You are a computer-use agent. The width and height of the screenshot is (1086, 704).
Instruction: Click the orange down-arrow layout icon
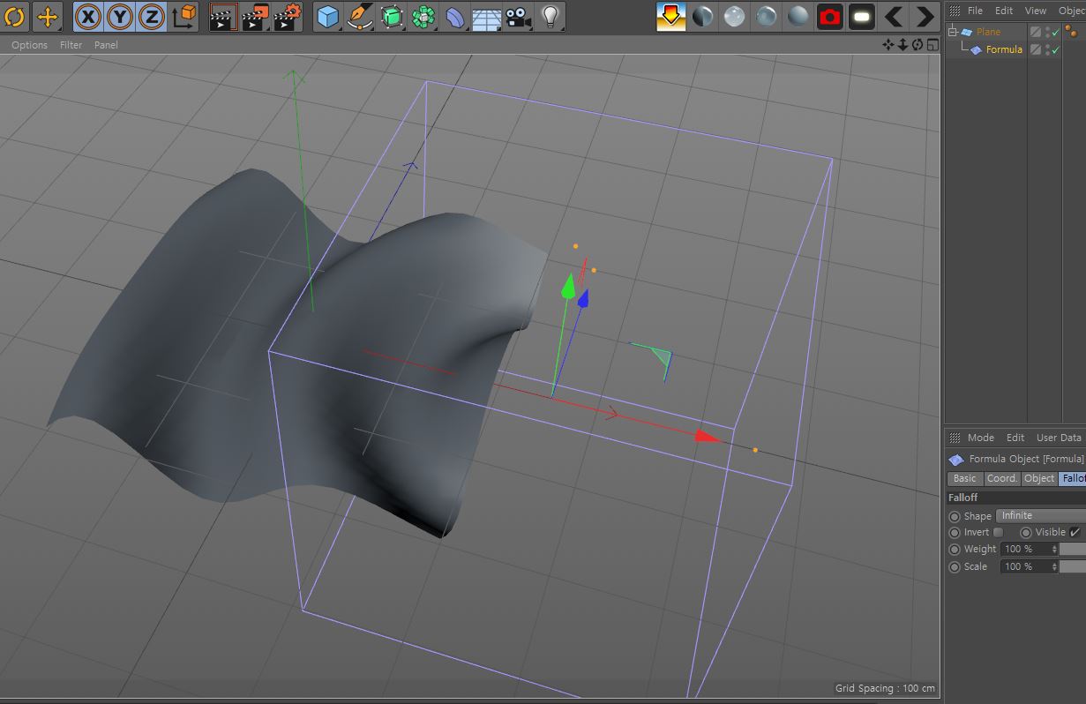(x=671, y=16)
